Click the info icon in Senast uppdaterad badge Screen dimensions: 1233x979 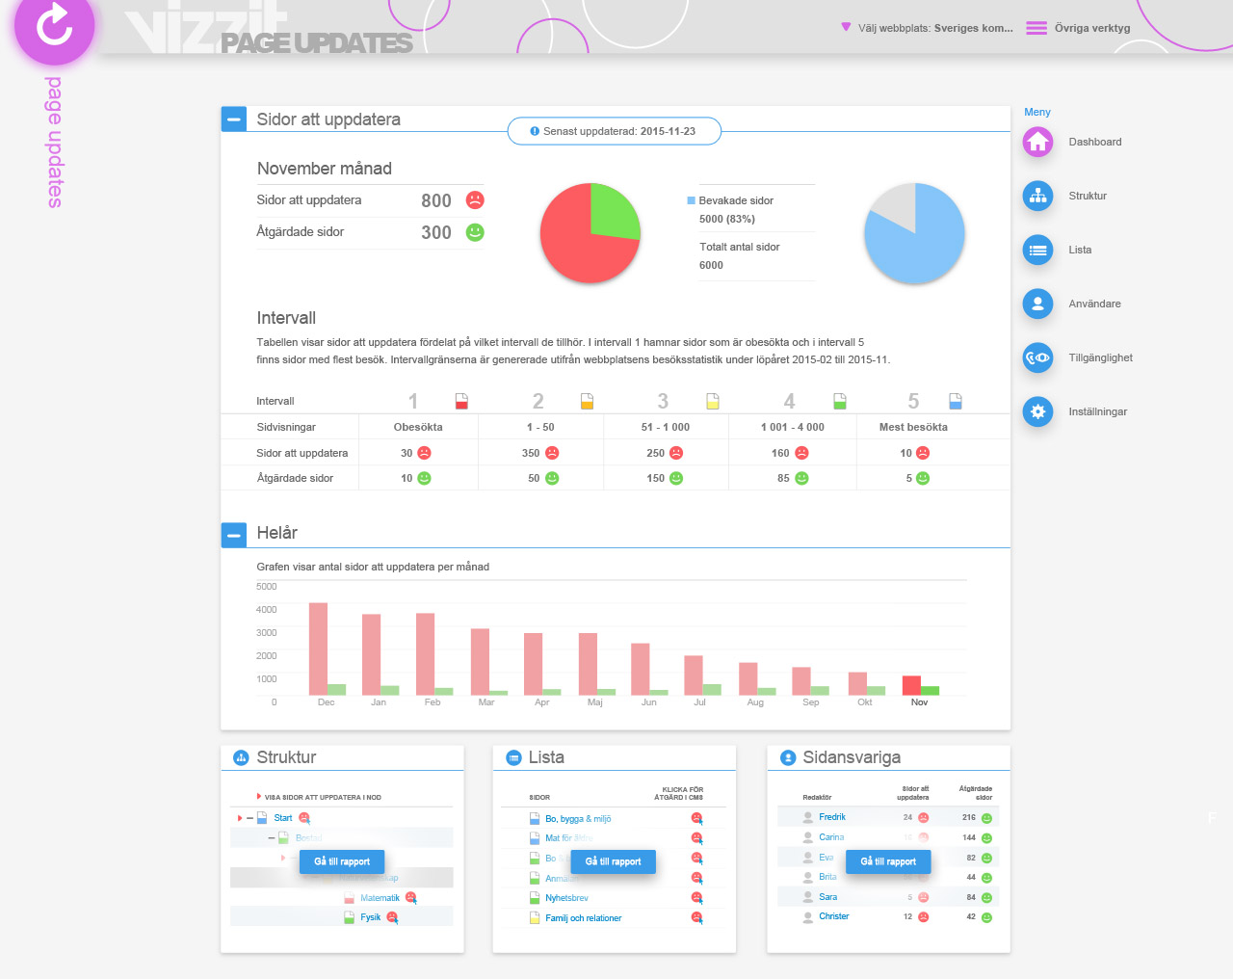pos(535,131)
